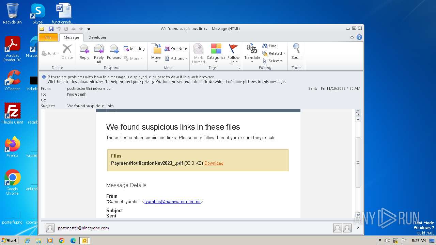Viewport: 436px width, 245px height.
Task: Click sender address postmaster@ninetyone.com in header
Action: click(x=90, y=88)
